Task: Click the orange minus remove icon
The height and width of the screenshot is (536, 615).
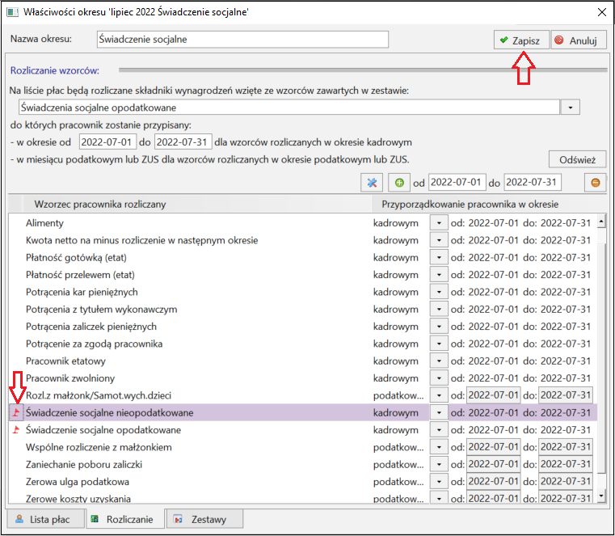Action: click(595, 183)
